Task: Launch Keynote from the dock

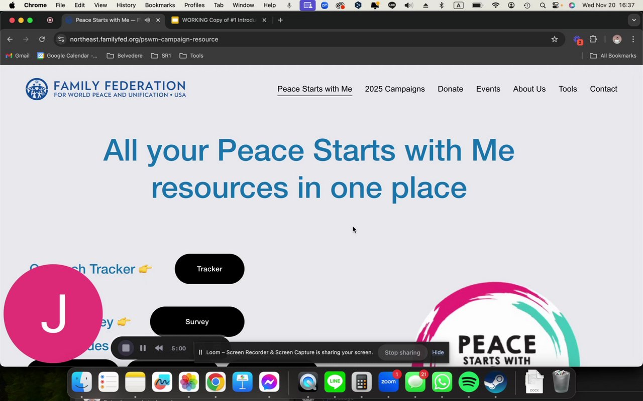Action: click(x=242, y=382)
